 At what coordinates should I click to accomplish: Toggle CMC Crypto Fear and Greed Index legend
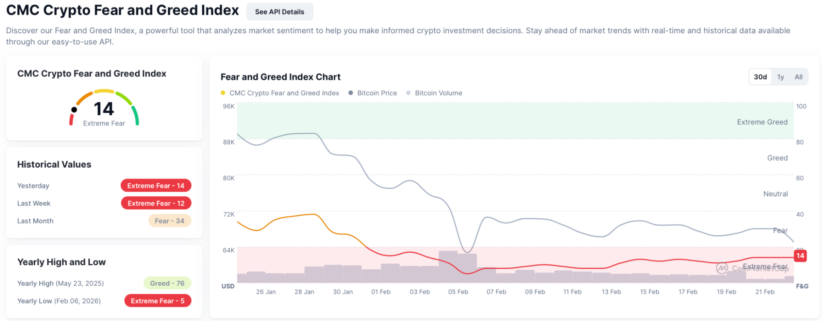(284, 93)
